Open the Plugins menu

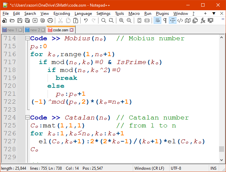[x=162, y=14]
